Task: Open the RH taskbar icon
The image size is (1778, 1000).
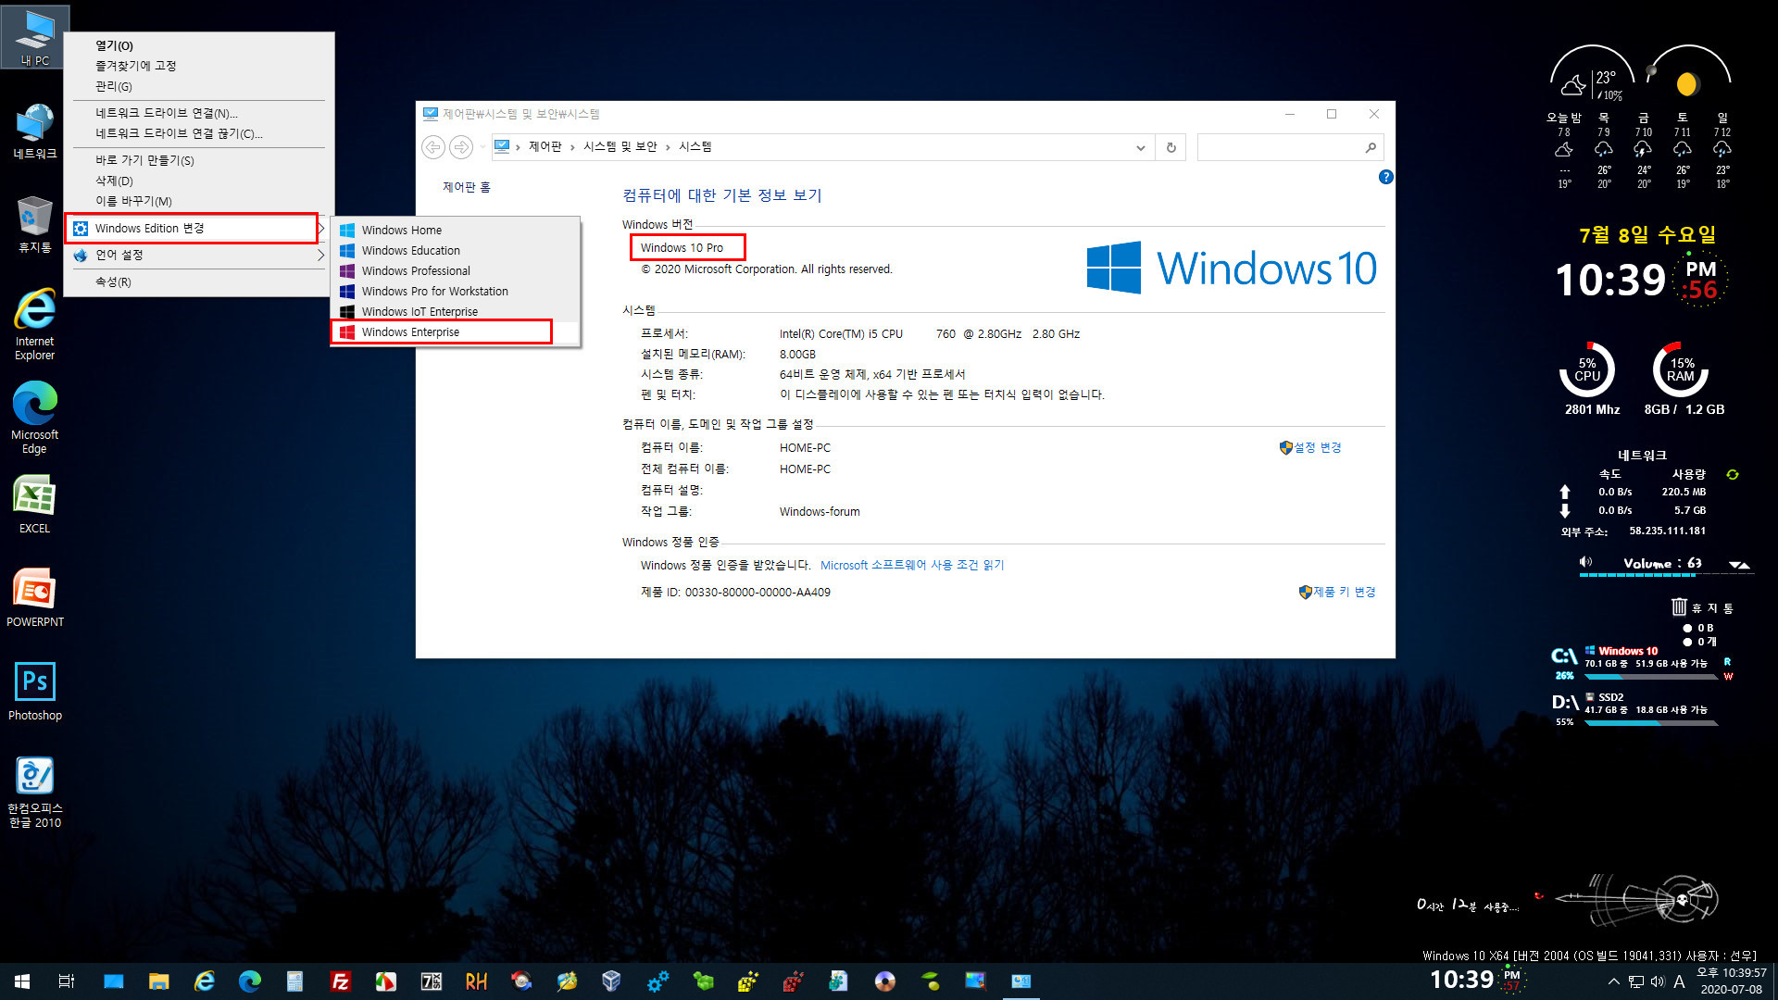Action: pyautogui.click(x=477, y=981)
